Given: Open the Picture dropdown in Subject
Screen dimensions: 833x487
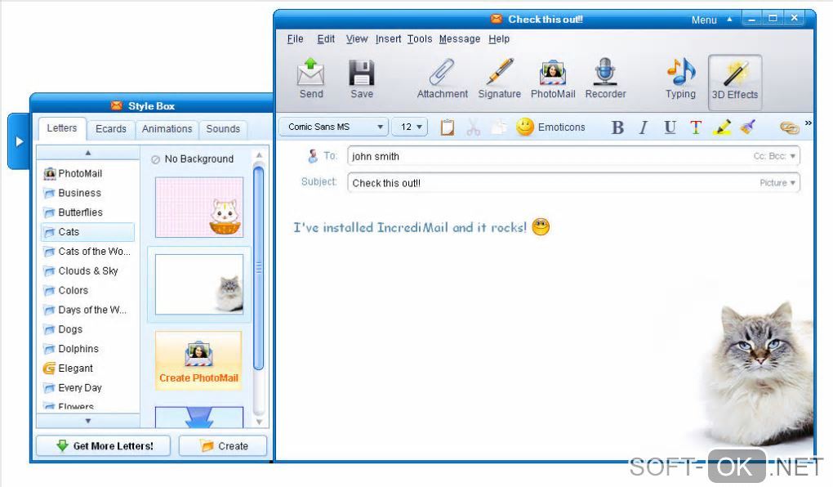Looking at the screenshot, I should pyautogui.click(x=777, y=183).
